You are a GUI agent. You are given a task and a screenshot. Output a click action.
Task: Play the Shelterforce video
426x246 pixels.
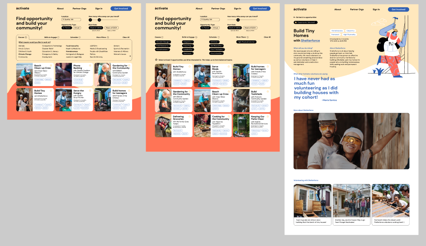pos(351,141)
